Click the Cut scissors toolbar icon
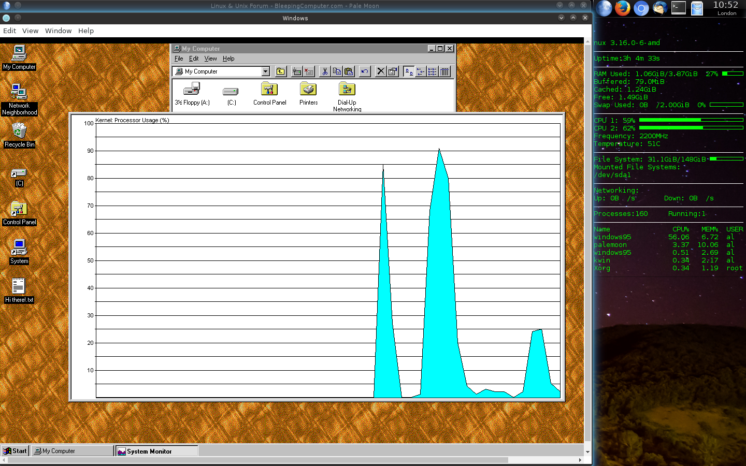 click(325, 71)
